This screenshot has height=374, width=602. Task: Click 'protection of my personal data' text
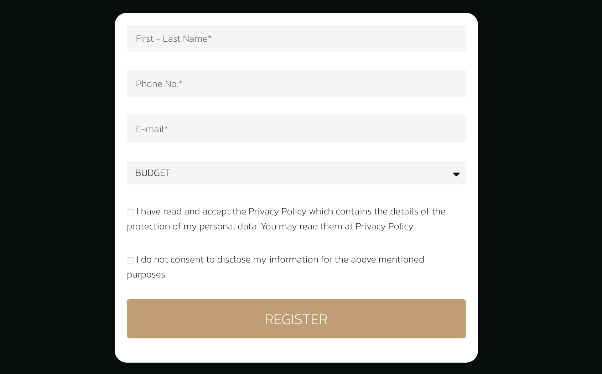pos(192,226)
